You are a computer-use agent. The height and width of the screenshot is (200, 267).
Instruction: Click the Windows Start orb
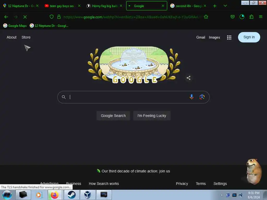point(7,195)
